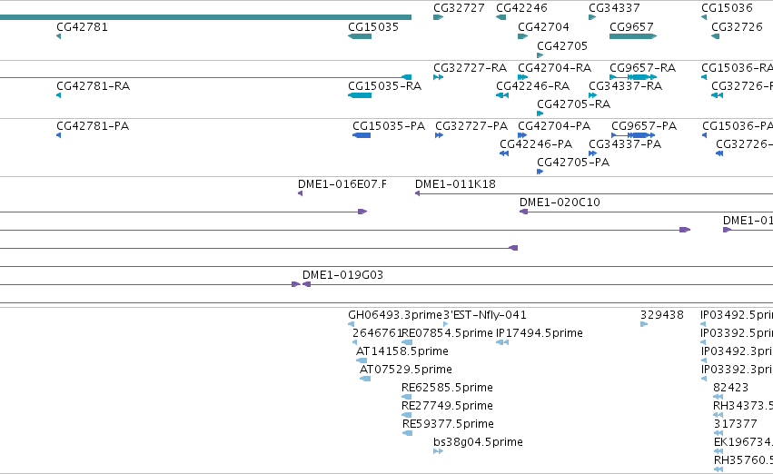The image size is (773, 474).
Task: Select the CG34337-PA protein label
Action: pos(625,144)
